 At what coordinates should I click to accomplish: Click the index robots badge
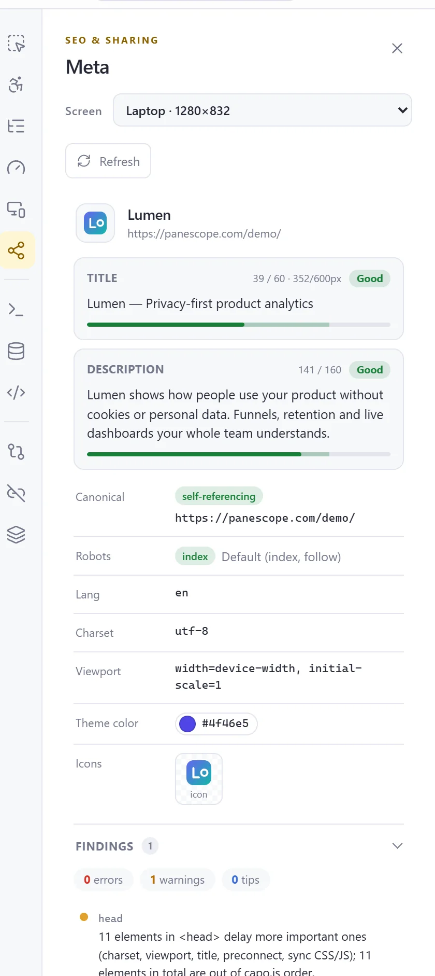(195, 556)
